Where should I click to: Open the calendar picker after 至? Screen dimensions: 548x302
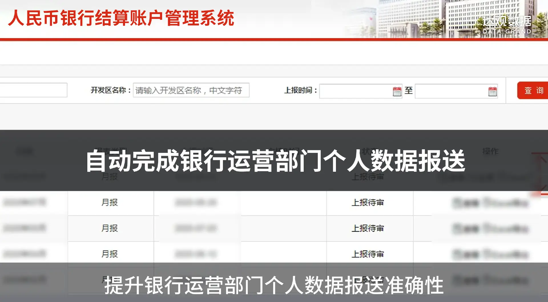pos(492,91)
